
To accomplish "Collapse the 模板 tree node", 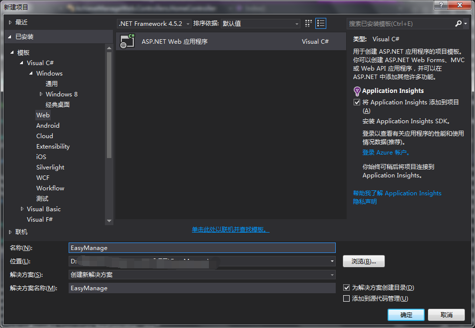I will point(12,52).
